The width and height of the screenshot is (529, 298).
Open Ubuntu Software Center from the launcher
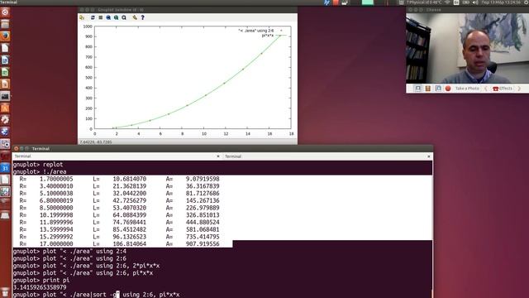point(5,108)
